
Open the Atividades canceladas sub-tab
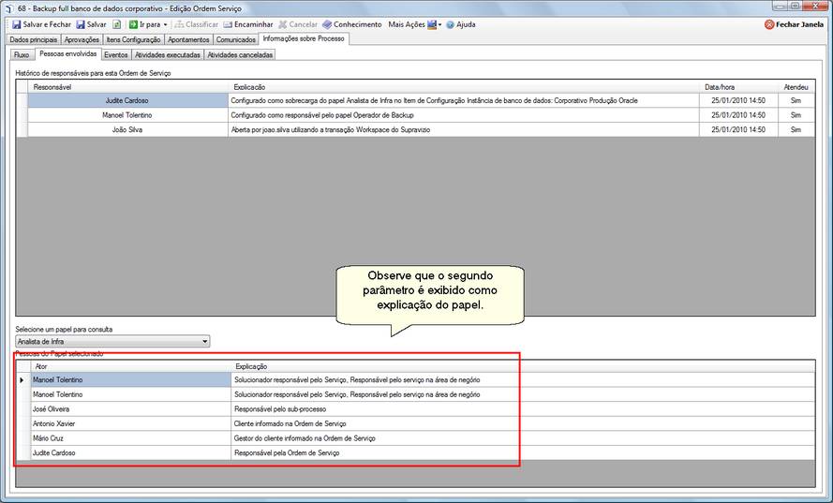[x=240, y=54]
